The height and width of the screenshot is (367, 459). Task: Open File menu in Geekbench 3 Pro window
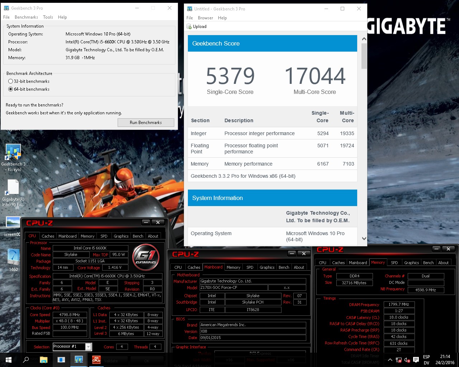(x=6, y=17)
